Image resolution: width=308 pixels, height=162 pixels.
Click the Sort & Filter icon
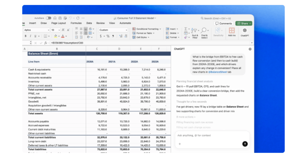click(195, 31)
